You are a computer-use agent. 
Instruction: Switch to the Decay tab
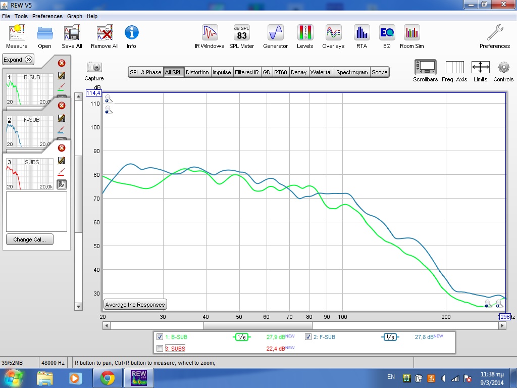pyautogui.click(x=299, y=72)
